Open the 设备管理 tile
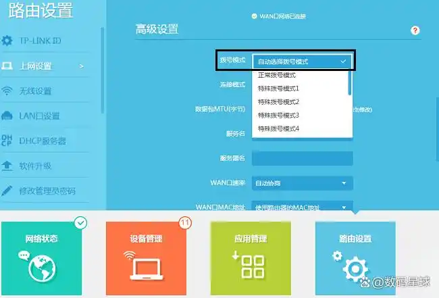This screenshot has height=298, width=439. pos(146,258)
